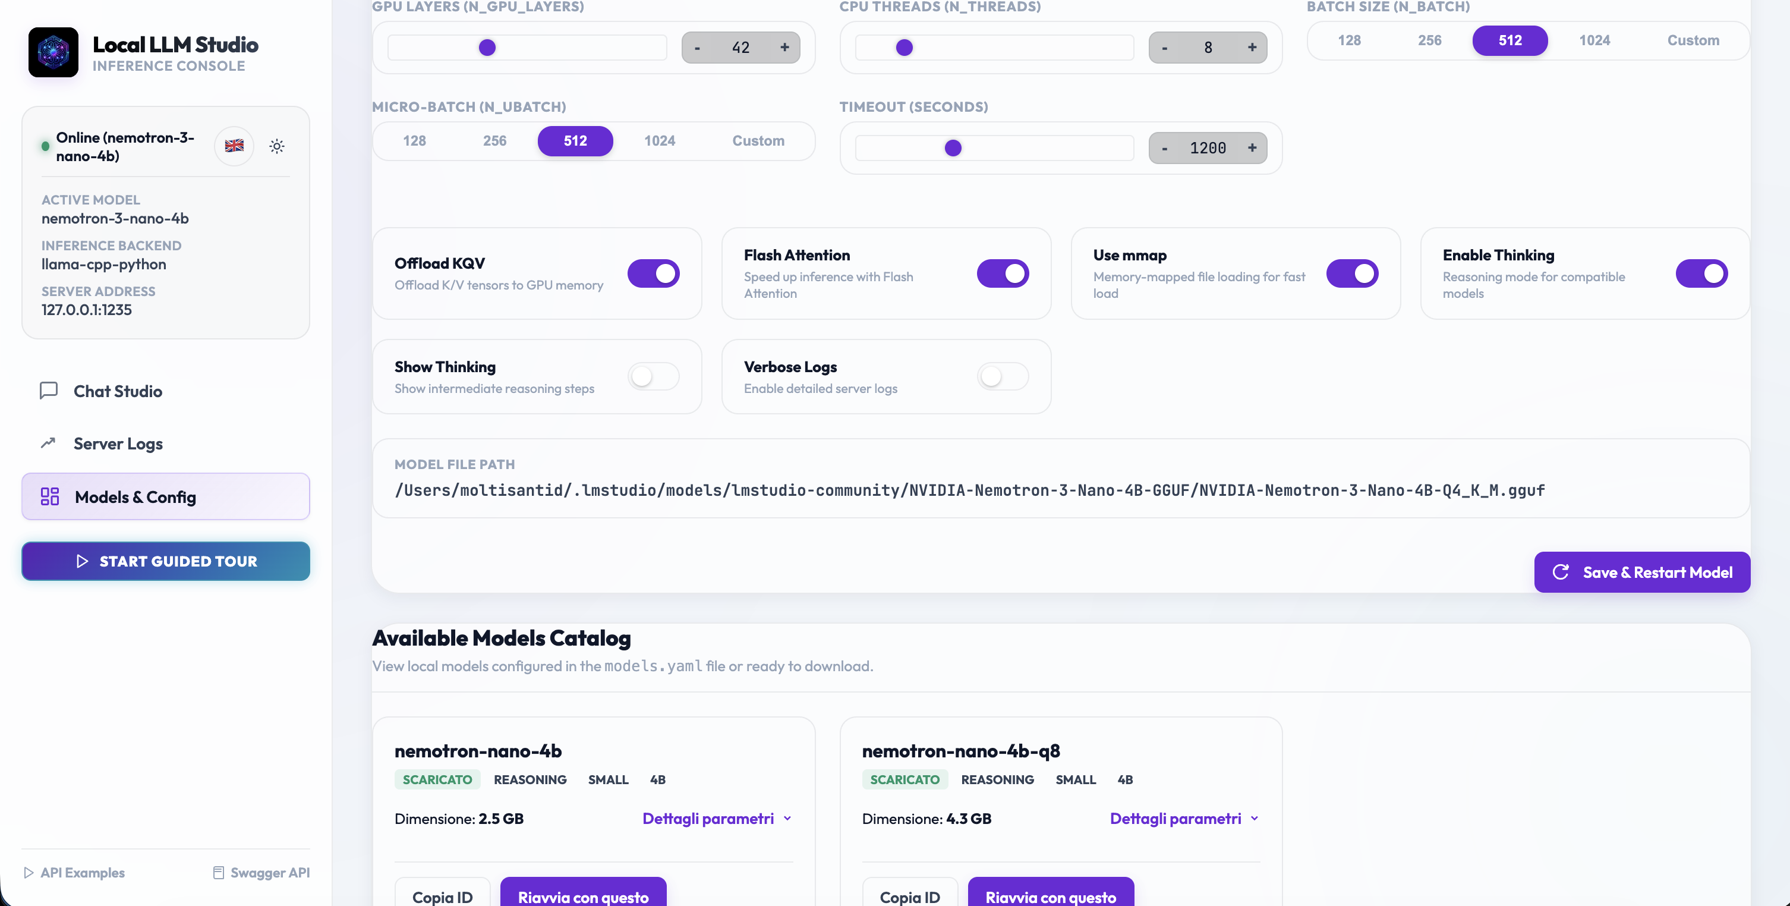This screenshot has height=906, width=1790.
Task: Select batch size 128 option
Action: click(x=1350, y=40)
